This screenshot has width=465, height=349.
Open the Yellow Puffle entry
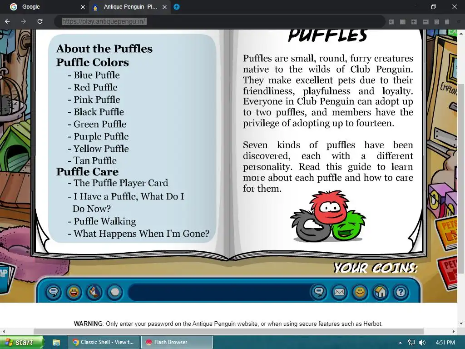coord(98,149)
